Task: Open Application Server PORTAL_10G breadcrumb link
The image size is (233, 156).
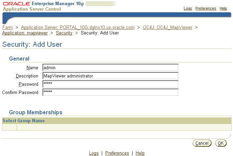Action: coord(78,28)
